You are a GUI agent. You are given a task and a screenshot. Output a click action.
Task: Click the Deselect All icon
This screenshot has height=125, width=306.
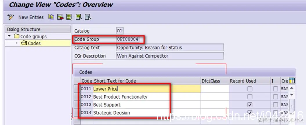[x=88, y=17]
